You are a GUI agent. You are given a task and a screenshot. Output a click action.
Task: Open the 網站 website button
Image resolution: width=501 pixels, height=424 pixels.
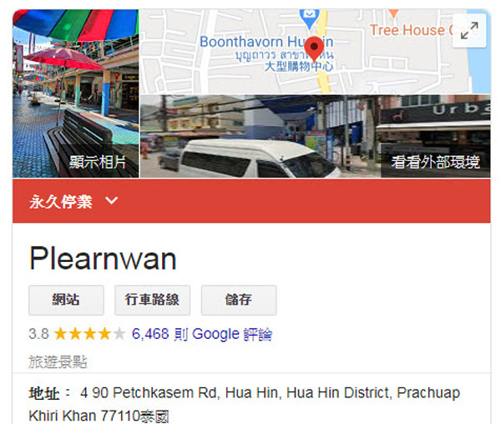coord(66,300)
